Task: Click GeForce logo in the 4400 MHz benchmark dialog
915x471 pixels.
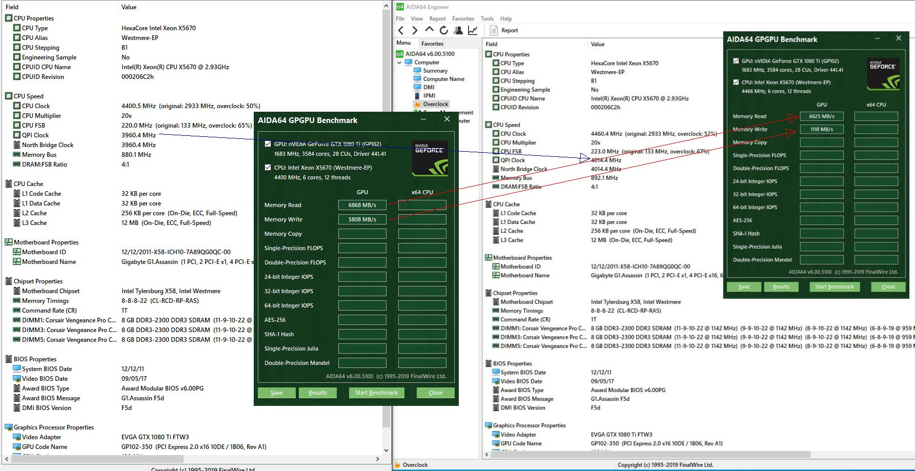Action: click(431, 158)
